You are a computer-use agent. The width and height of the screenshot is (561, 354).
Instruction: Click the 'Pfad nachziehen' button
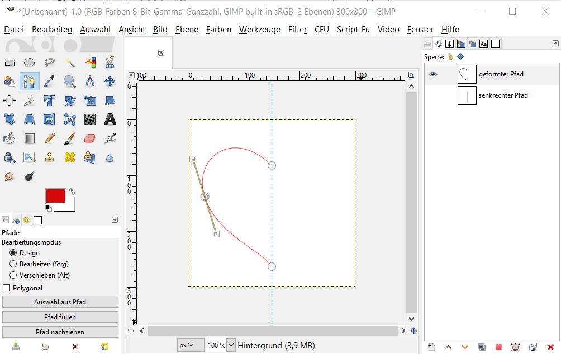click(60, 332)
